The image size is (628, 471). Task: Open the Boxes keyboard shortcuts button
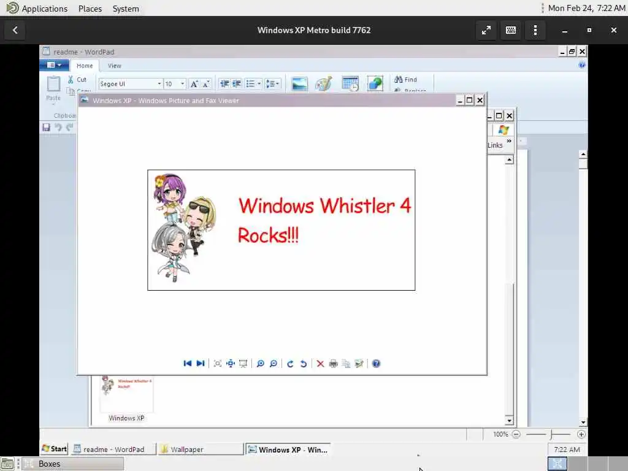pyautogui.click(x=511, y=30)
